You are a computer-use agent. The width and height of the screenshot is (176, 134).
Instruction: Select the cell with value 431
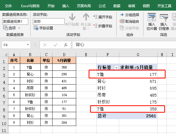point(64,81)
